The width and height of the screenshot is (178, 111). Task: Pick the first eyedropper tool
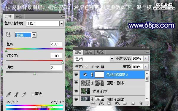9,94
